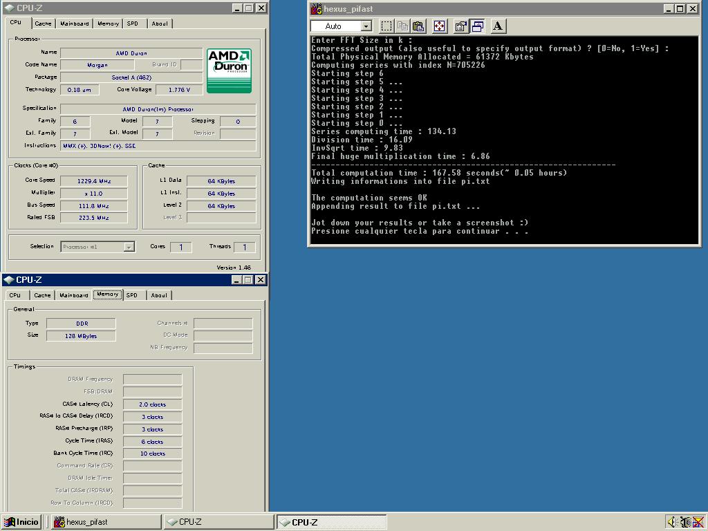Click the Name field showing AMD Duron

pos(131,53)
